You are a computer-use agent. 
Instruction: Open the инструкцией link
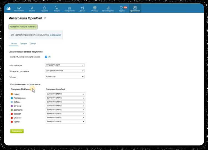coord(55,35)
